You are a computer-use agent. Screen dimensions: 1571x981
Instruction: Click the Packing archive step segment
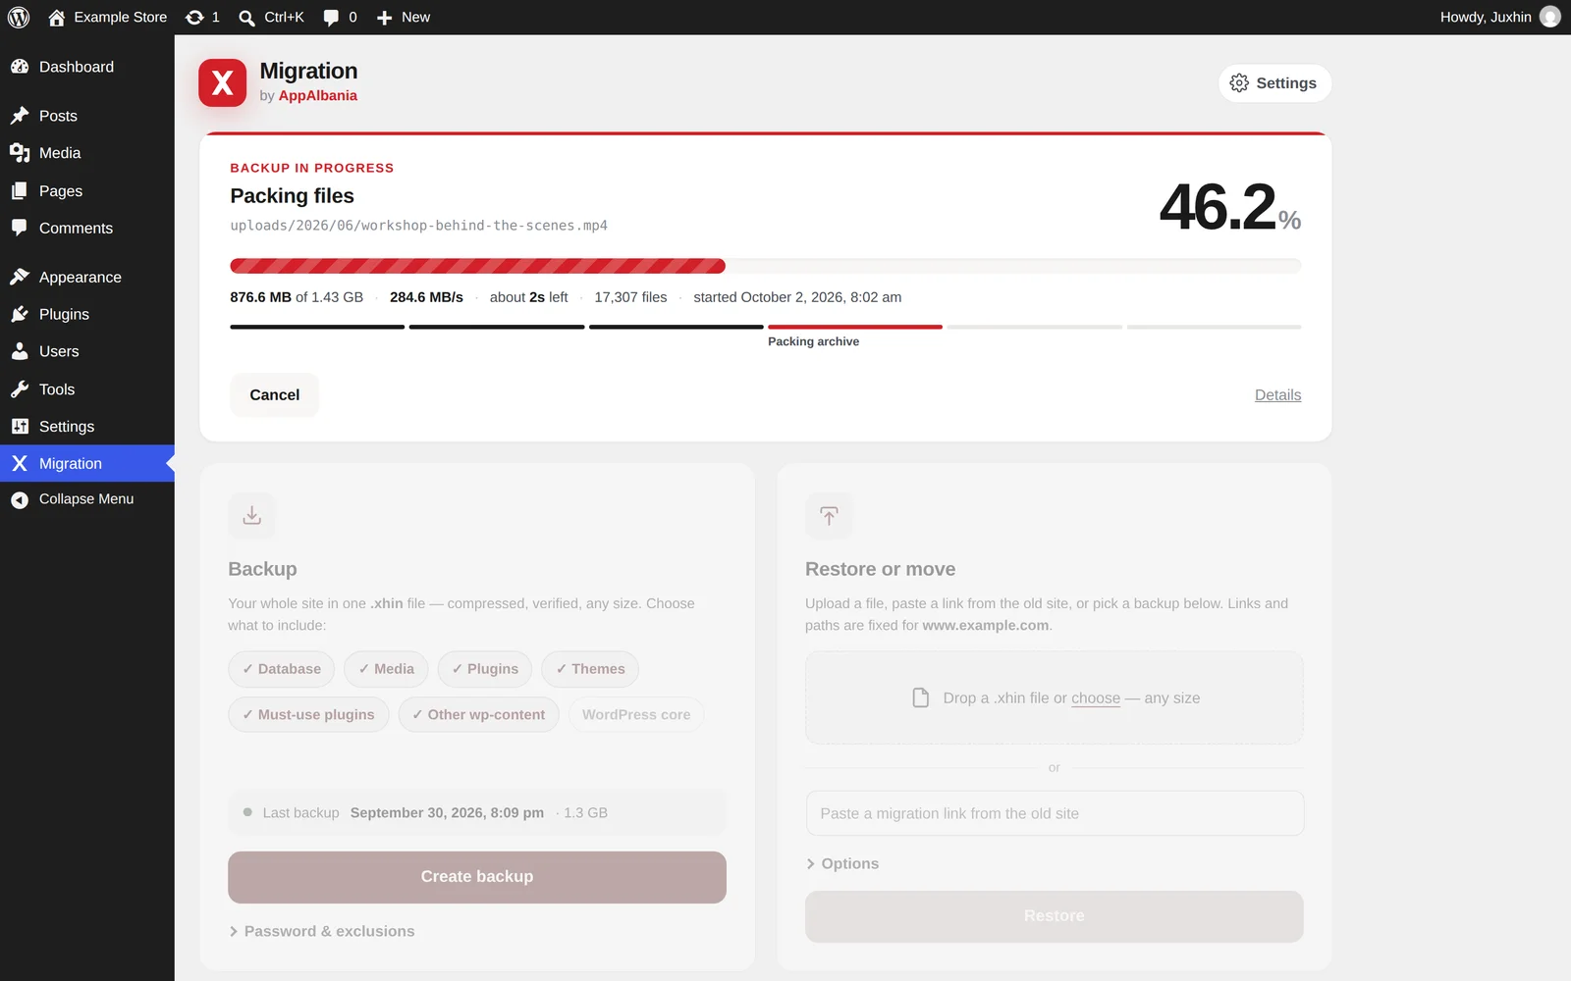pos(855,327)
